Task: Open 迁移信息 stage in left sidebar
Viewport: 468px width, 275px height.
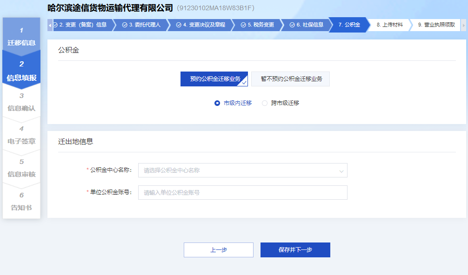Action: pyautogui.click(x=21, y=36)
